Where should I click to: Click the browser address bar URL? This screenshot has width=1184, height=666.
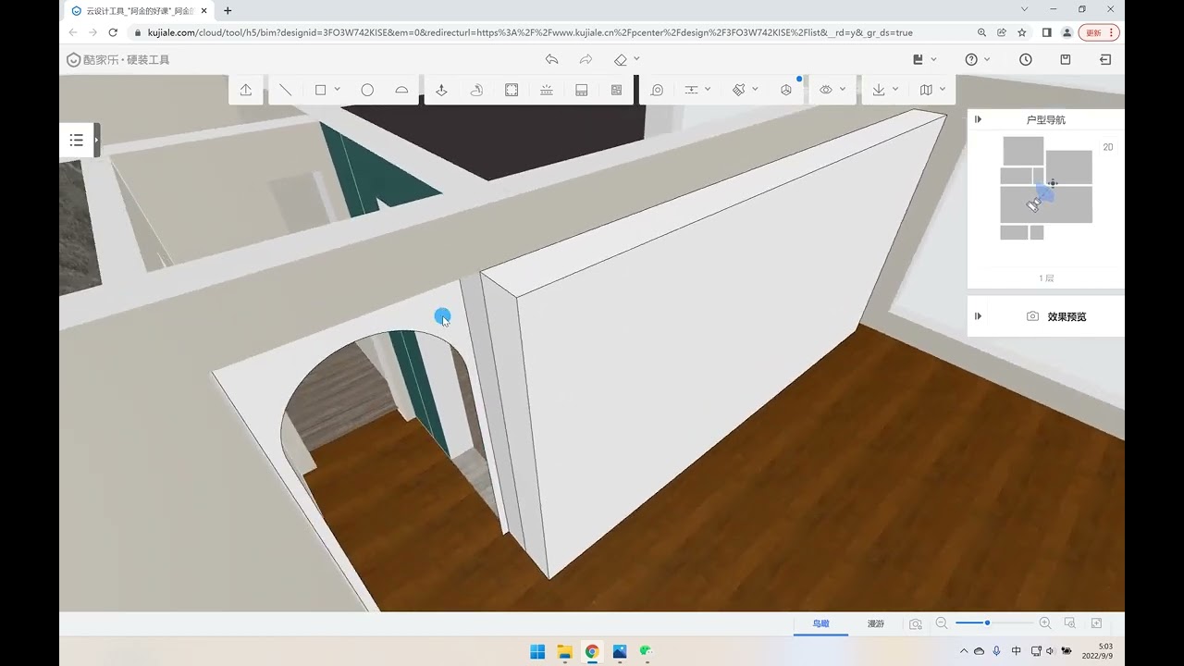530,32
